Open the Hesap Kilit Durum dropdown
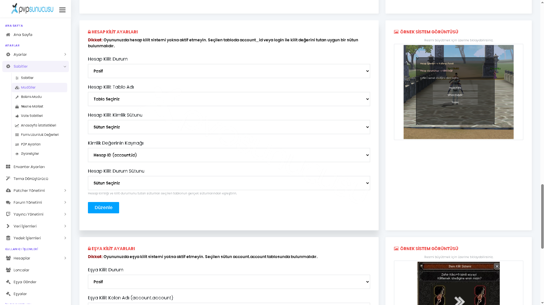This screenshot has height=305, width=544. point(229,71)
